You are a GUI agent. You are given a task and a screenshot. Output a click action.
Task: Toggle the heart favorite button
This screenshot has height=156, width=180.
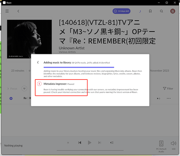pyautogui.click(x=24, y=89)
